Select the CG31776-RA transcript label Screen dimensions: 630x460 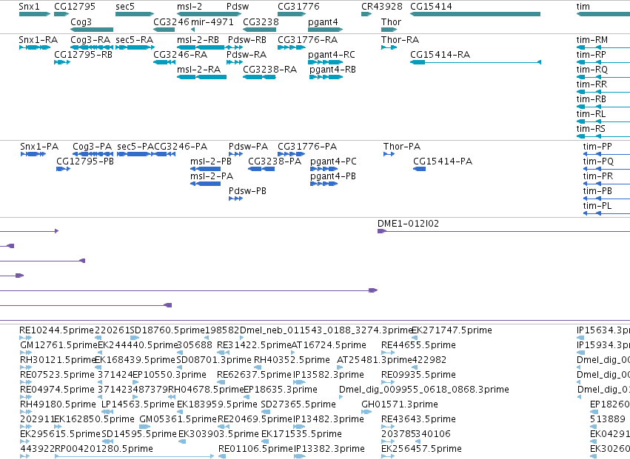coord(308,40)
